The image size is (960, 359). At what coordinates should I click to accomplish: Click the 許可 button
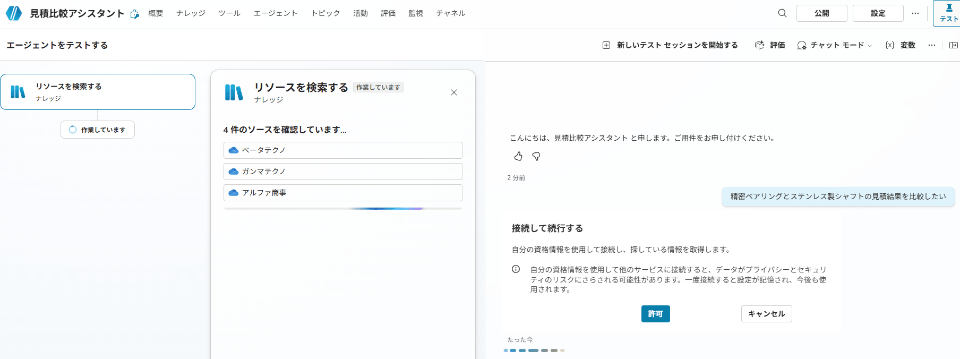(656, 314)
